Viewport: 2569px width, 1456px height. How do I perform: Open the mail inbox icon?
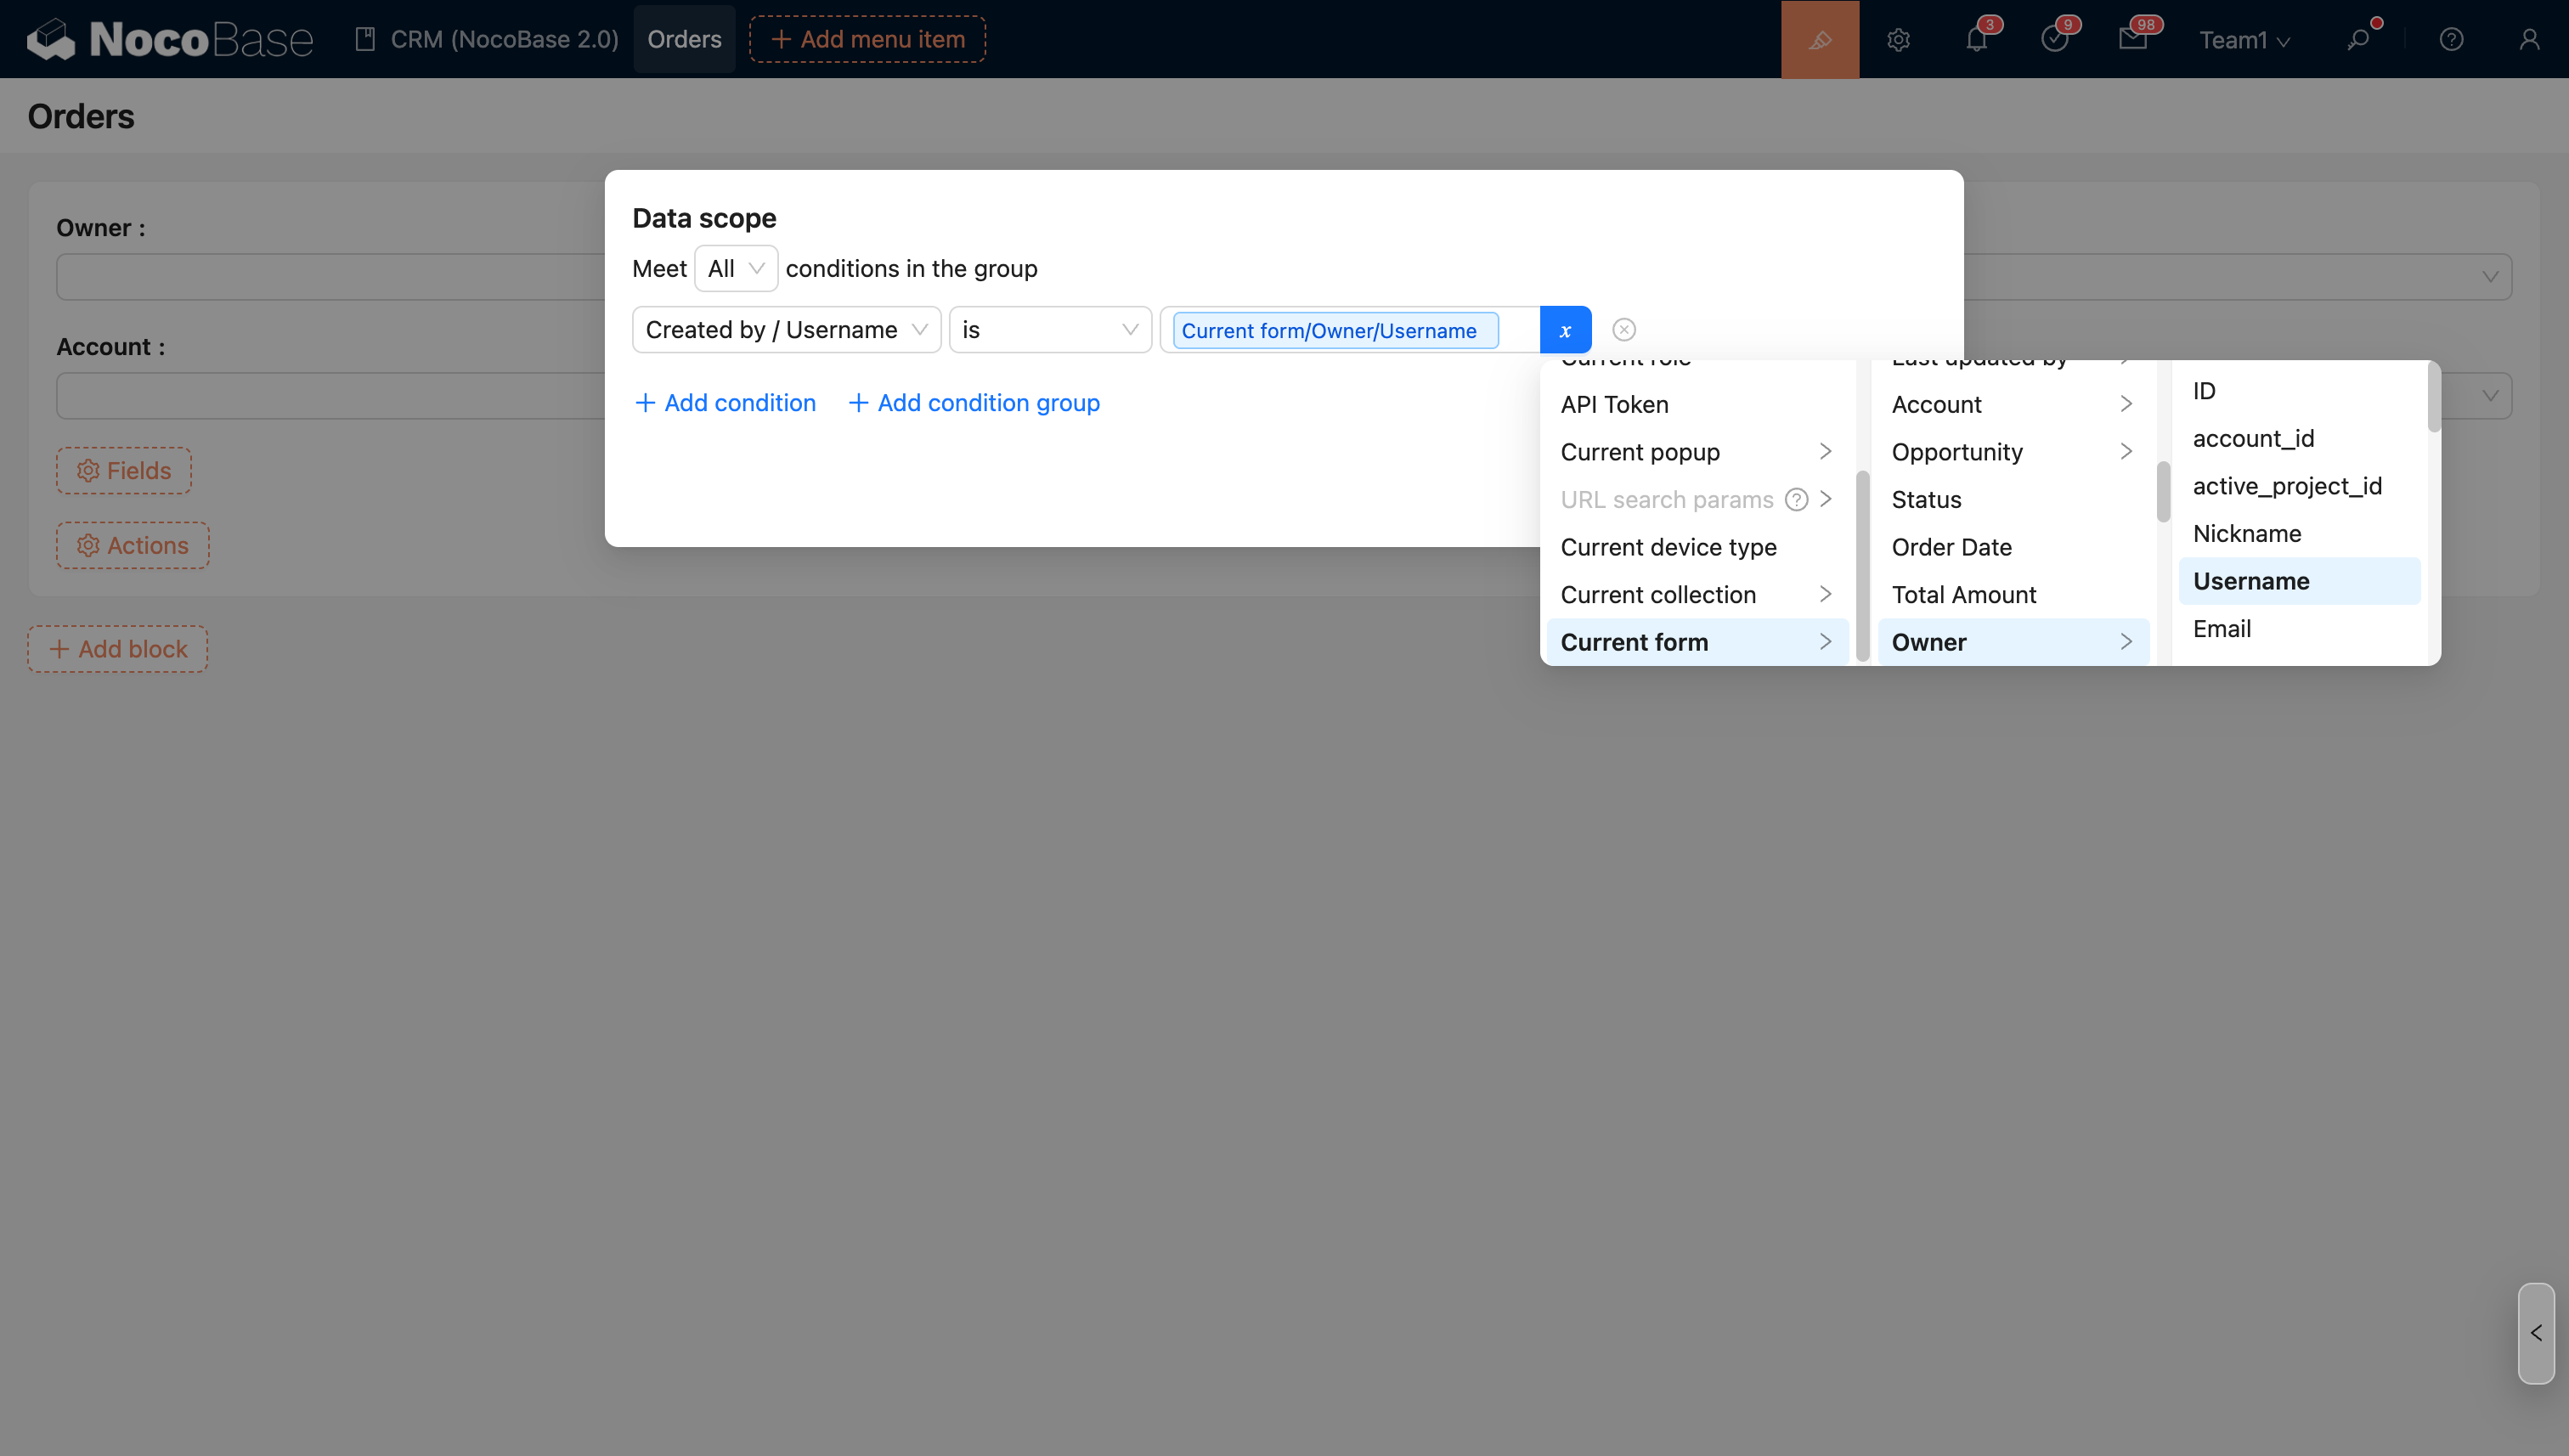point(2132,39)
